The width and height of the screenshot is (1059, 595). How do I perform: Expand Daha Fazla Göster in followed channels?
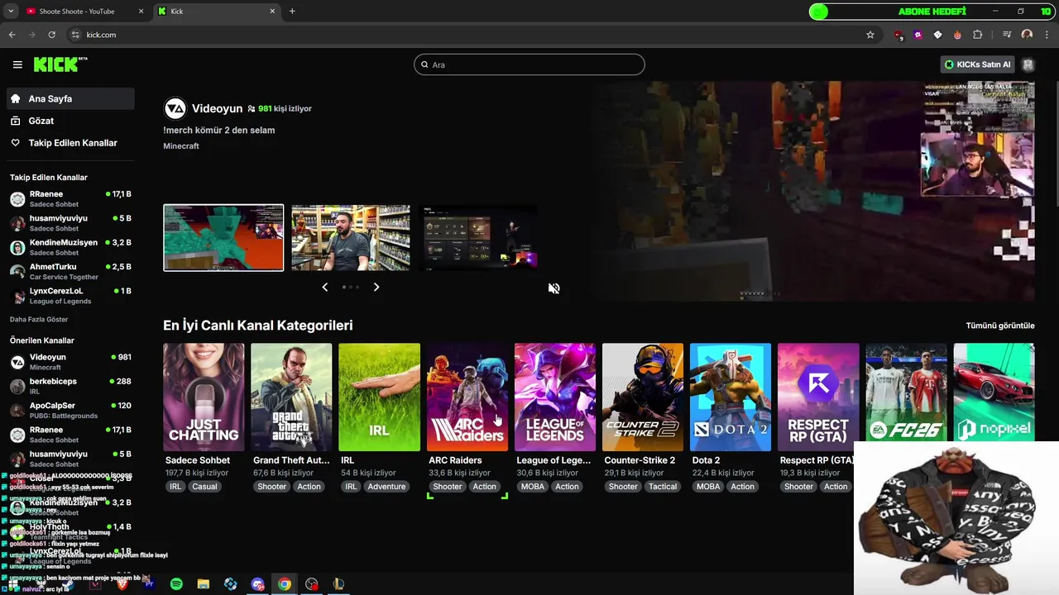click(39, 319)
